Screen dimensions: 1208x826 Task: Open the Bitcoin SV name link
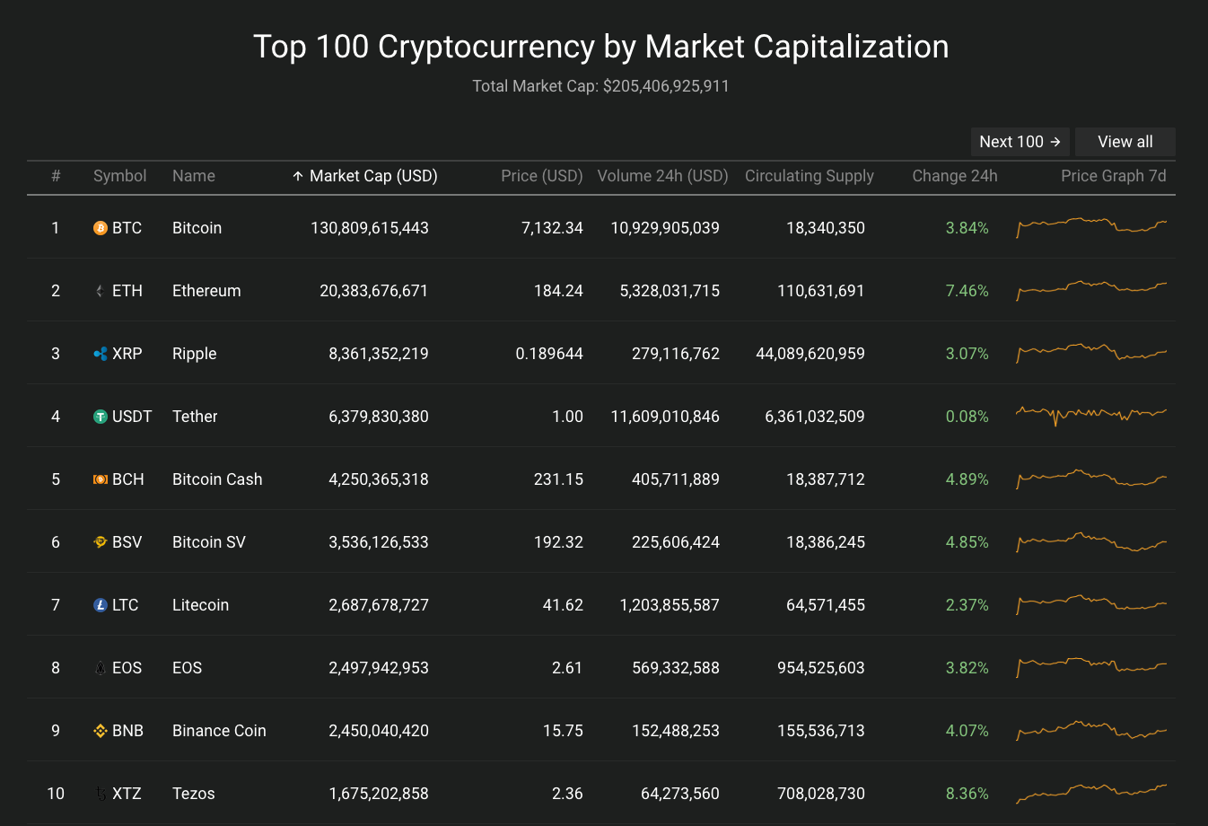click(209, 542)
